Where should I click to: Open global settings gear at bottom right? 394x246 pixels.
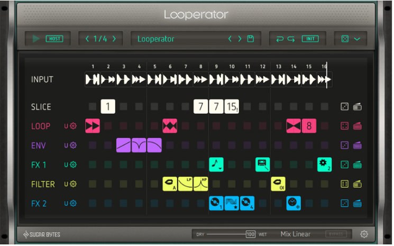364,234
